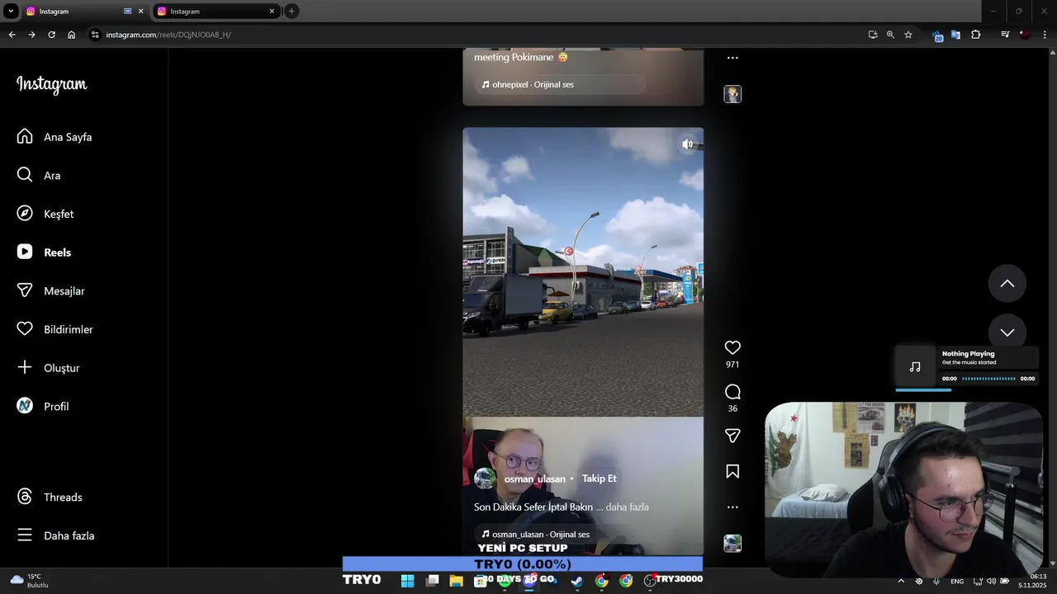
Task: Open Profil page from sidebar
Action: (x=43, y=407)
